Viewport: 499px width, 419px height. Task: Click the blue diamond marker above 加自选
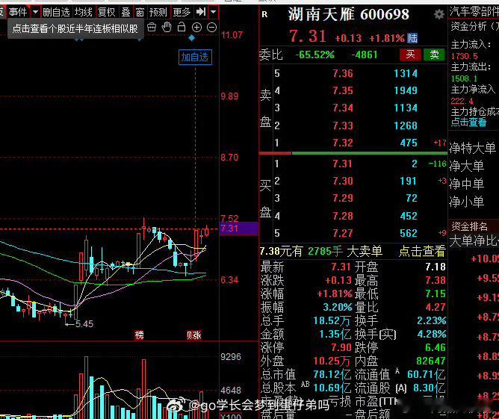[x=191, y=38]
